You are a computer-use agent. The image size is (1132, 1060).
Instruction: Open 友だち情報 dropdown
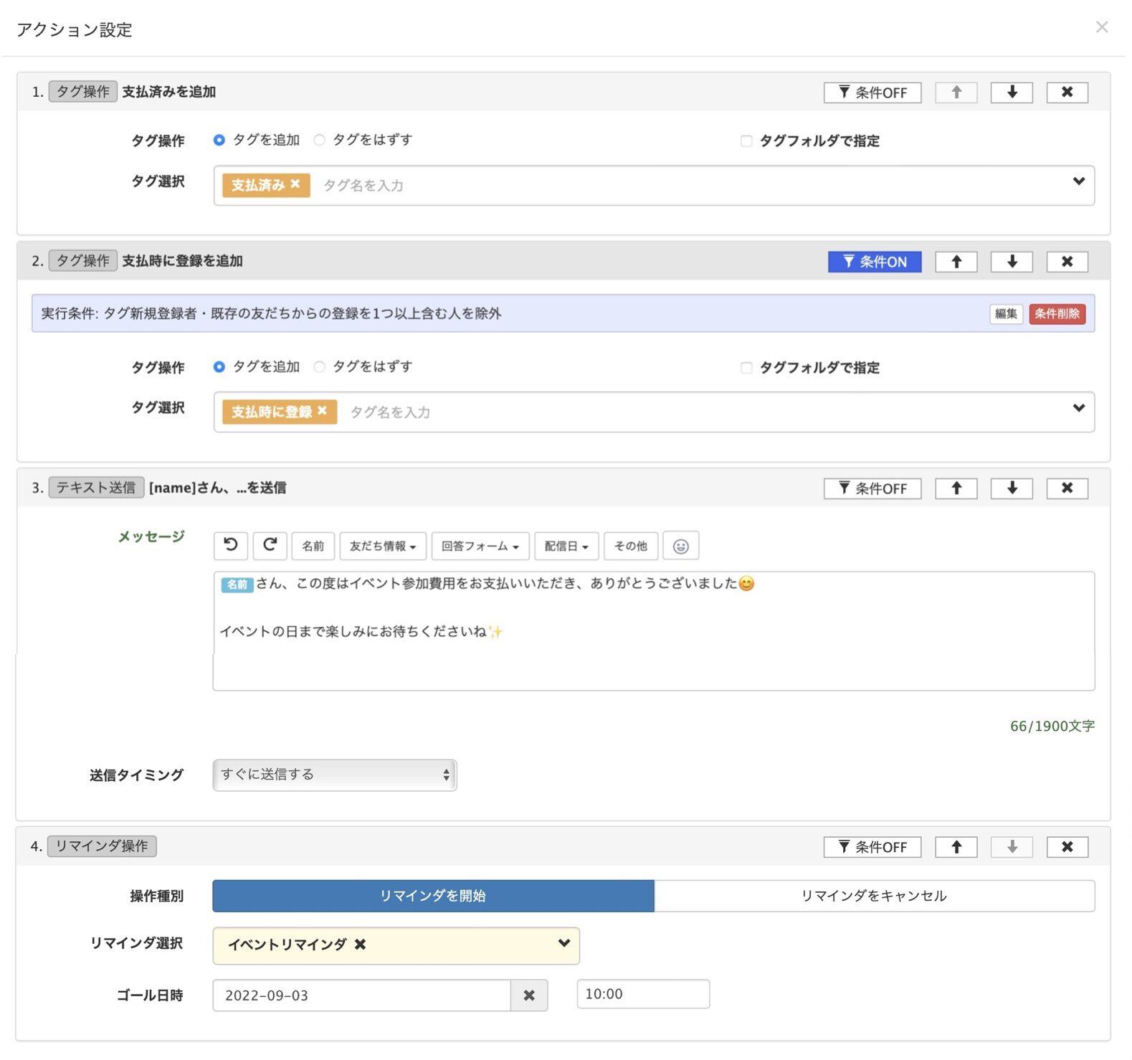click(x=383, y=546)
